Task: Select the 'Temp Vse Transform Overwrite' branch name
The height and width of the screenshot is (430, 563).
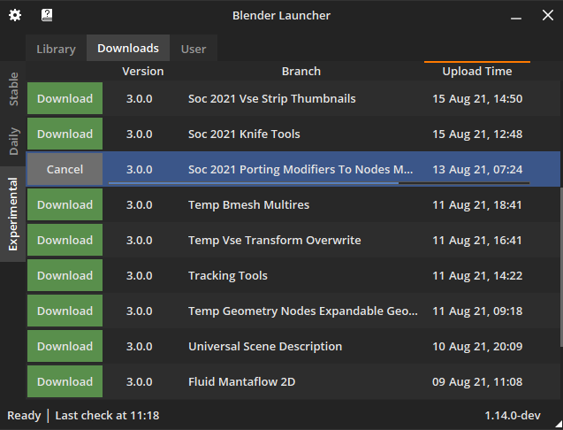Action: click(275, 240)
